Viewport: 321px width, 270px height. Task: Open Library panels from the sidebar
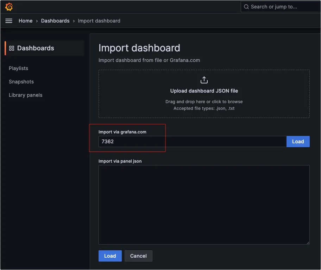click(25, 95)
